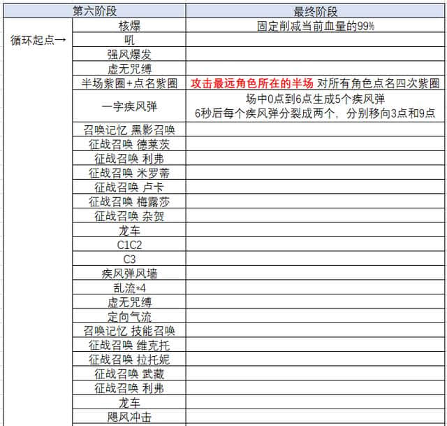Click the 征战召唤 梅露莎 cell
This screenshot has width=447, height=426.
(x=129, y=201)
